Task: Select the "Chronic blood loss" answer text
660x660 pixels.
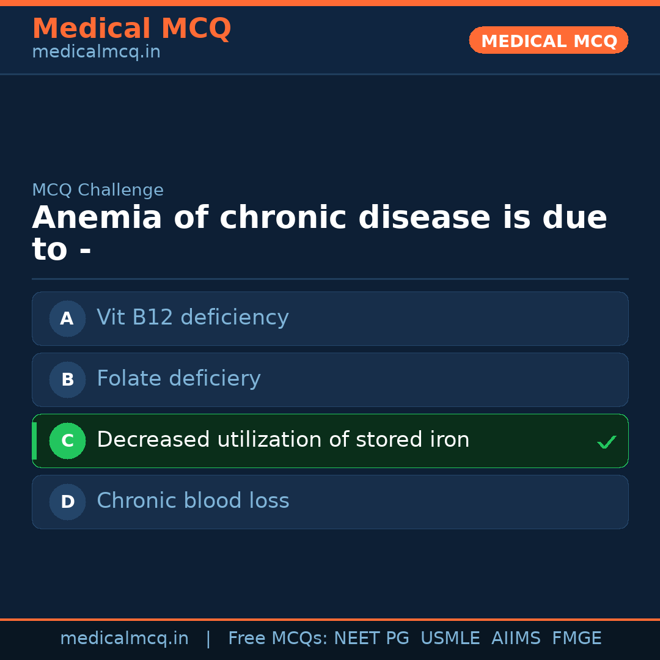Action: click(x=193, y=501)
